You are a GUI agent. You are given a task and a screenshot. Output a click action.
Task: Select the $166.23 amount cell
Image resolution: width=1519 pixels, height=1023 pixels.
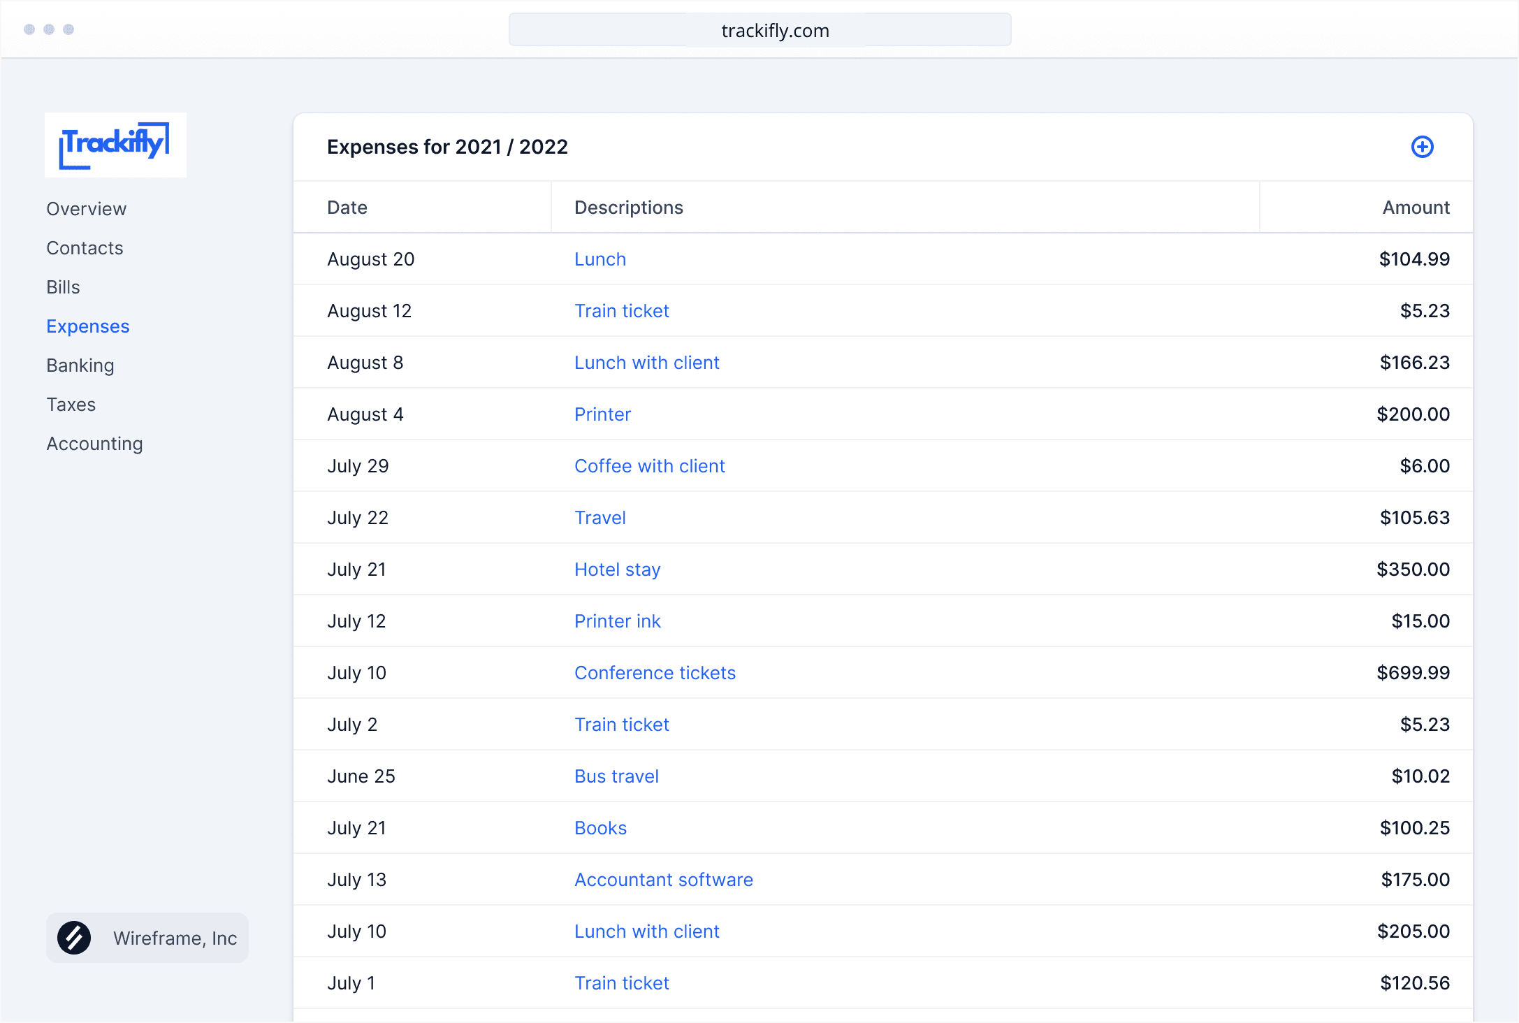click(1415, 363)
